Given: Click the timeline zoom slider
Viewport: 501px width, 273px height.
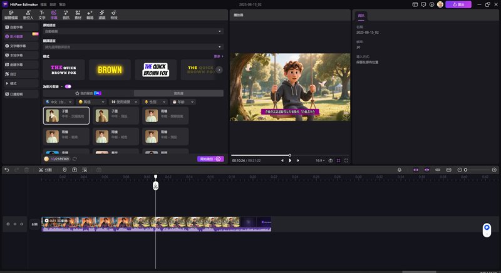Looking at the screenshot, I should pyautogui.click(x=477, y=170).
